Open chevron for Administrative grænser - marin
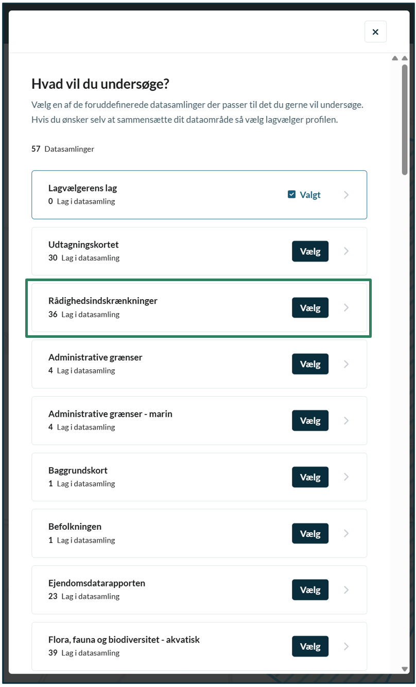Screen dimensions: 416x687 point(346,421)
